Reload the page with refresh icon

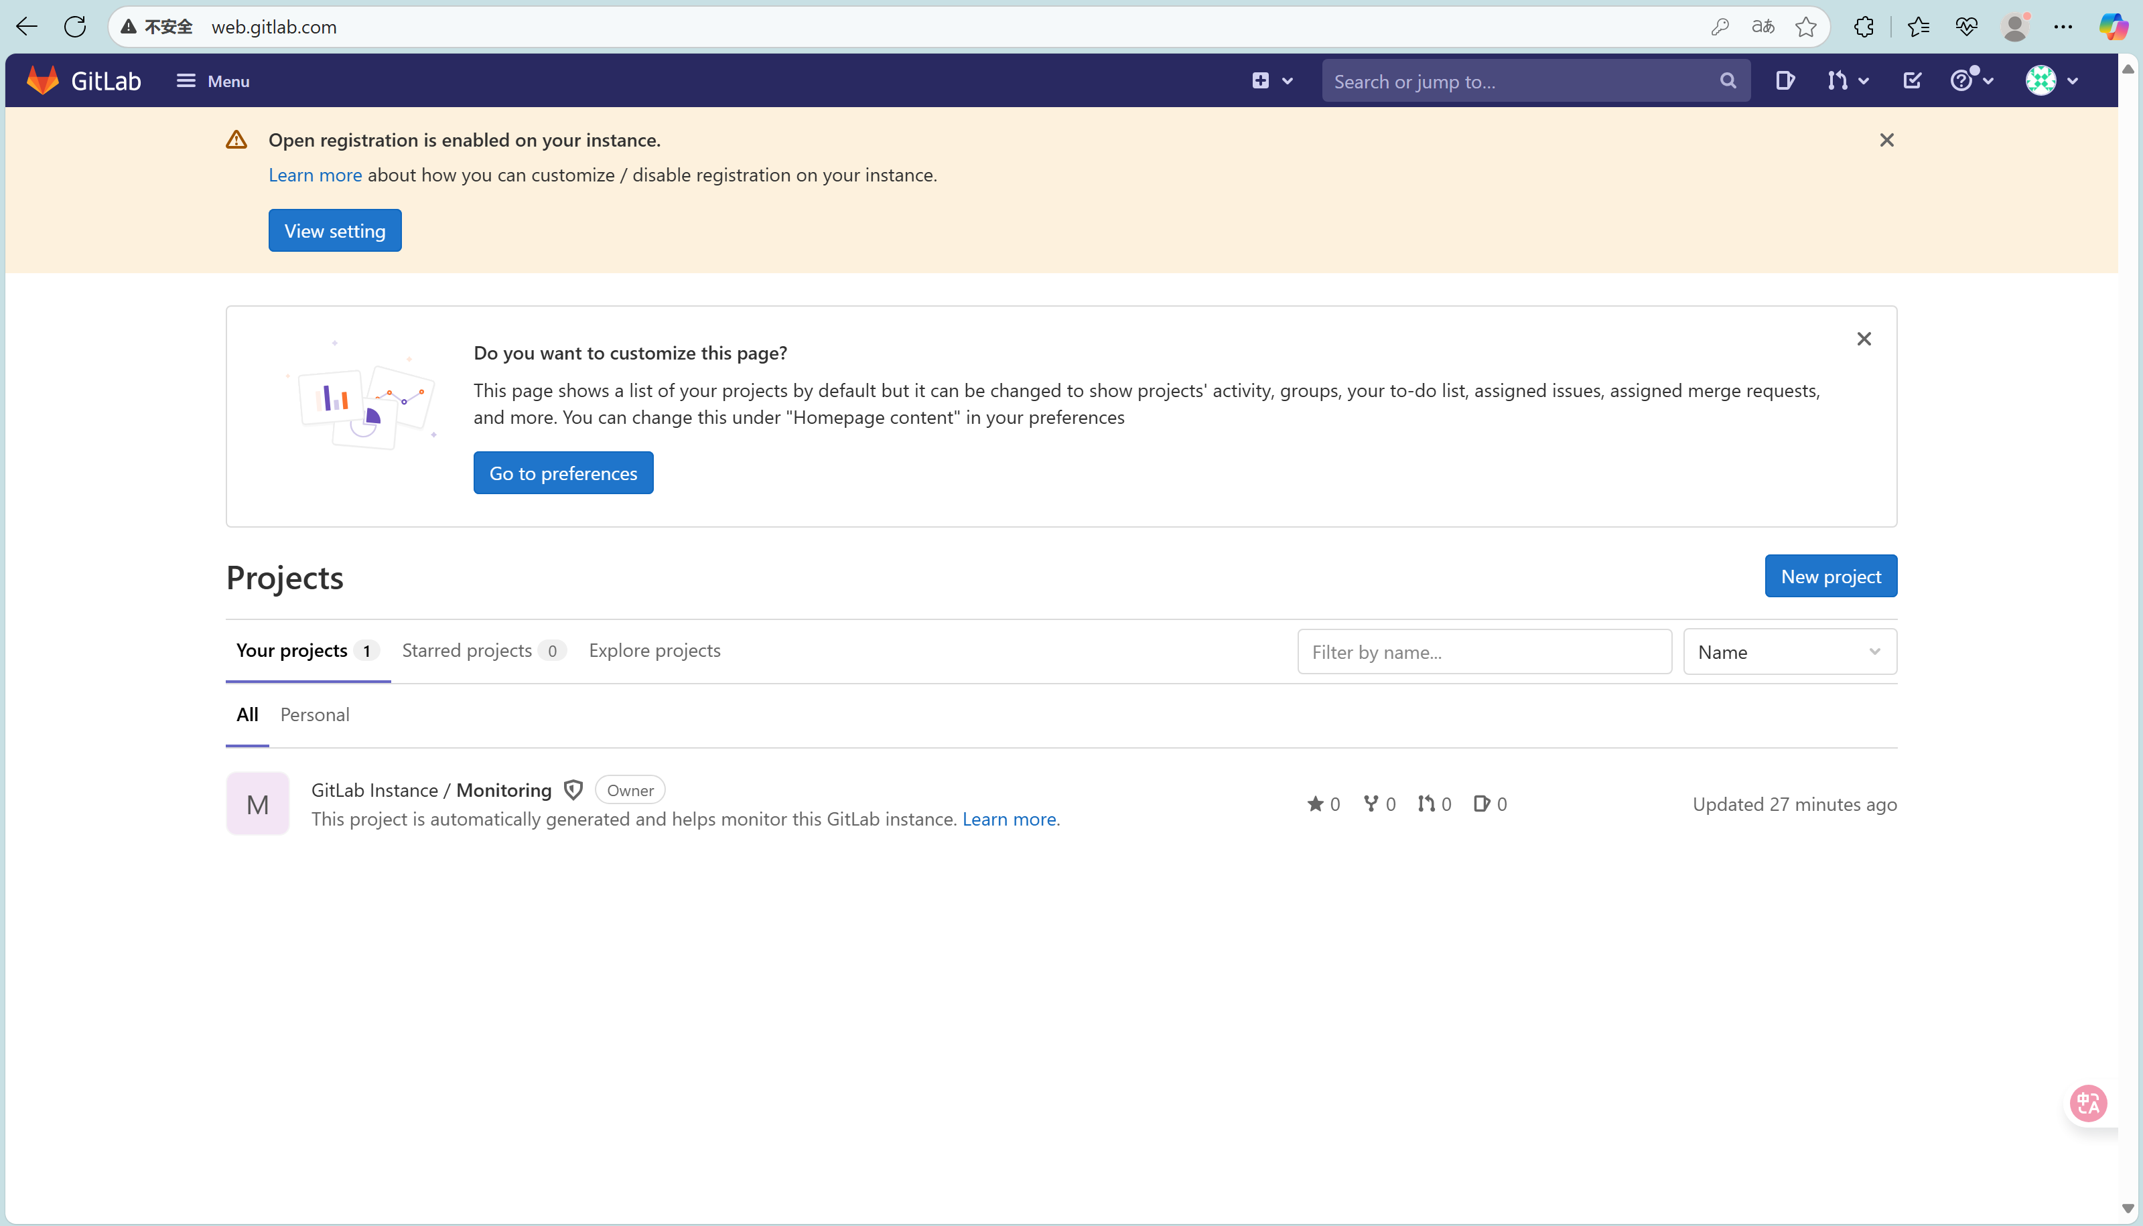point(75,27)
